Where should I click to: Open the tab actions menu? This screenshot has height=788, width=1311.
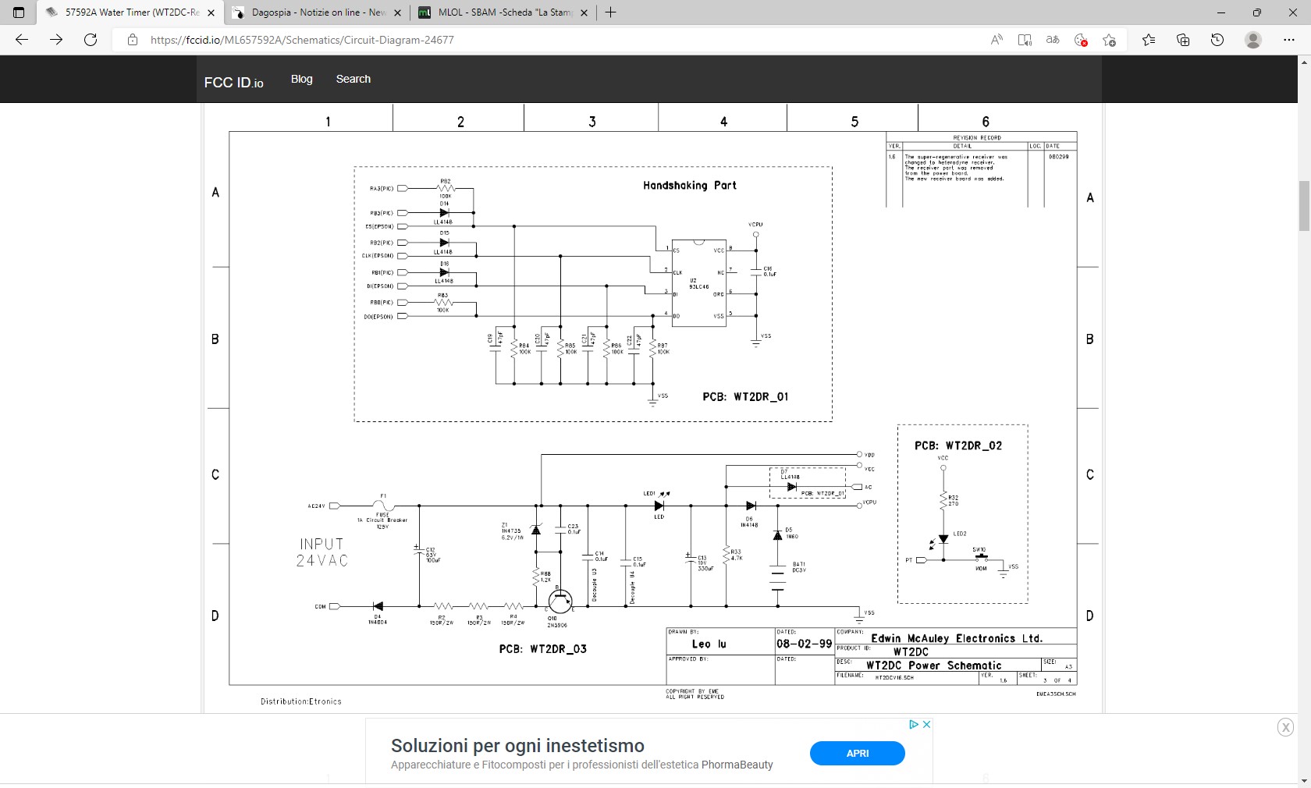coord(19,12)
